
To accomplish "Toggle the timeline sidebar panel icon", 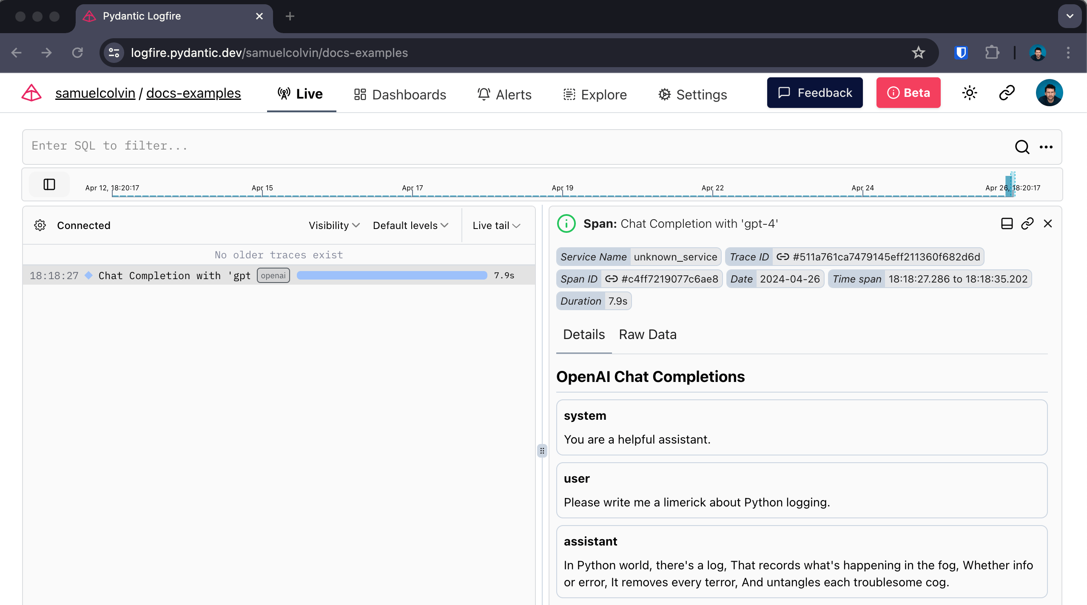I will [49, 184].
